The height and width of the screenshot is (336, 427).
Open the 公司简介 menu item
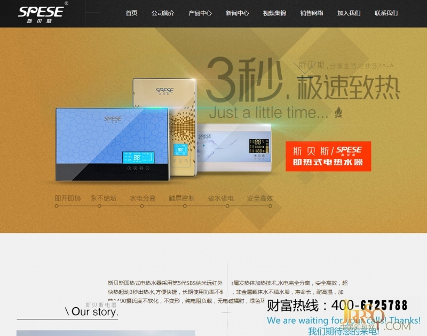coord(163,13)
